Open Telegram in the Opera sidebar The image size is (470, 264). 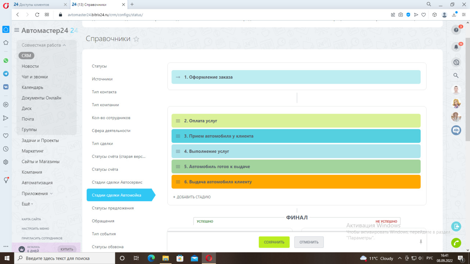[x=6, y=74]
